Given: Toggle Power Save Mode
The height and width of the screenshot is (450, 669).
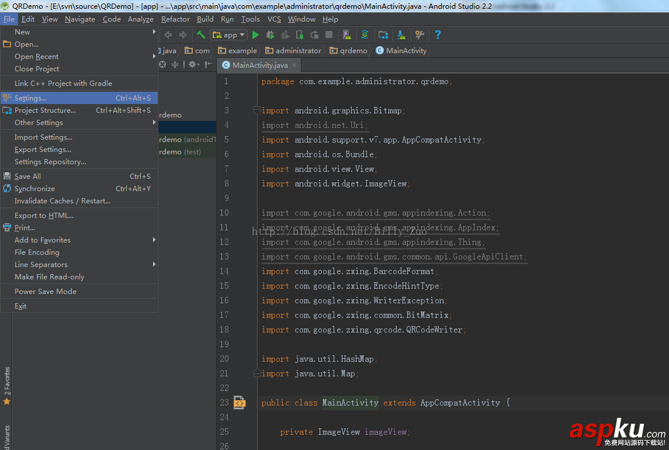Looking at the screenshot, I should click(x=46, y=292).
